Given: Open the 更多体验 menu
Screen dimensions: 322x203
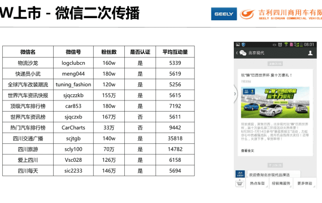Looking at the screenshot, I should 304,183.
